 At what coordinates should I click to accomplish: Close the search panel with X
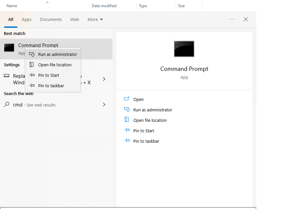[246, 19]
